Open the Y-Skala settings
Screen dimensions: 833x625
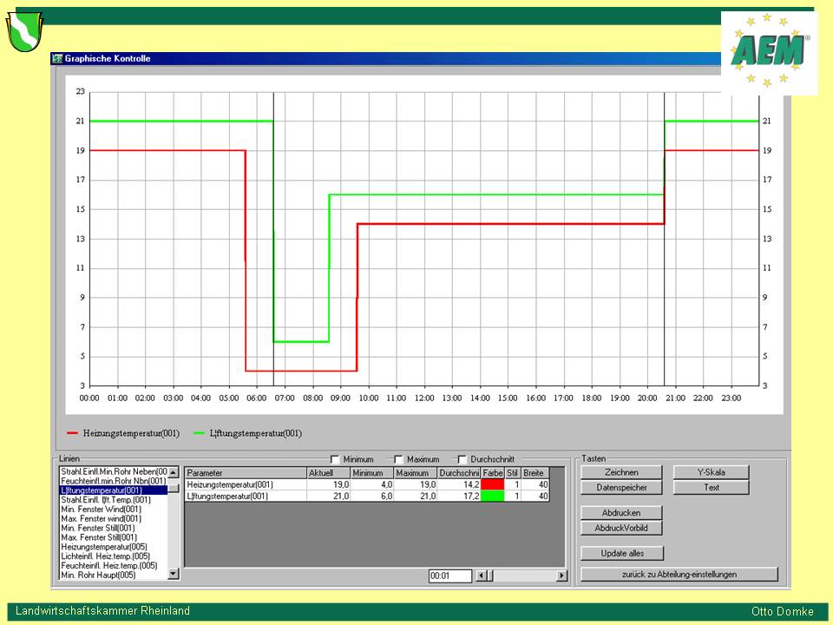tap(711, 472)
